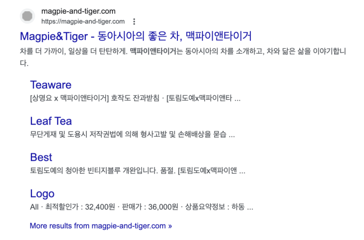Open the Magpie&Tiger main result title link
The width and height of the screenshot is (364, 240).
coord(136,37)
